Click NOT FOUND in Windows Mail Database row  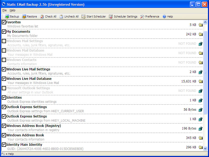187,53
